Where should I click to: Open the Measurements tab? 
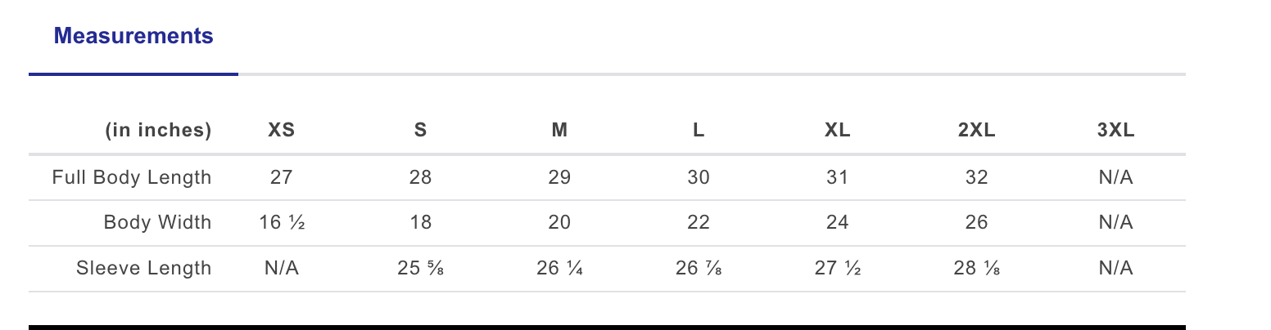133,36
